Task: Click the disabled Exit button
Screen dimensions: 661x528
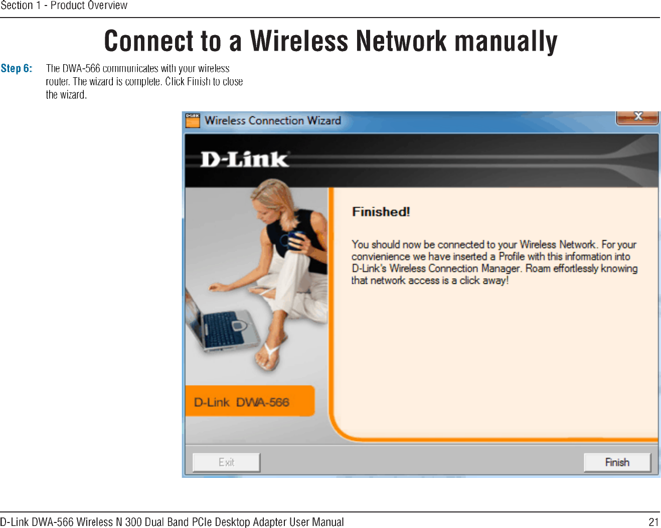Action: (226, 462)
